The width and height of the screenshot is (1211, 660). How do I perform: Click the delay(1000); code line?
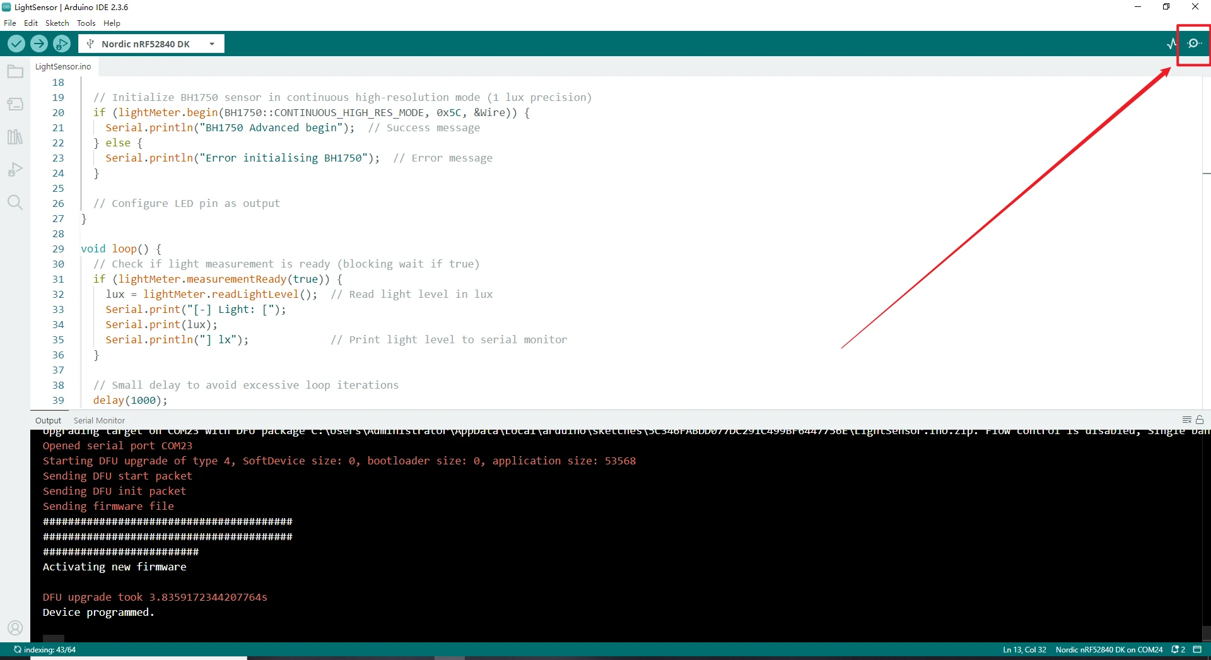131,400
